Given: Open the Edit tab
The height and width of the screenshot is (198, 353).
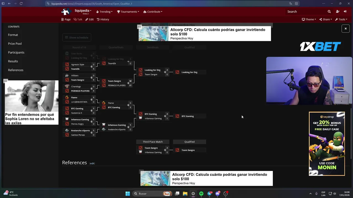Looking at the screenshot, I should coord(90,19).
